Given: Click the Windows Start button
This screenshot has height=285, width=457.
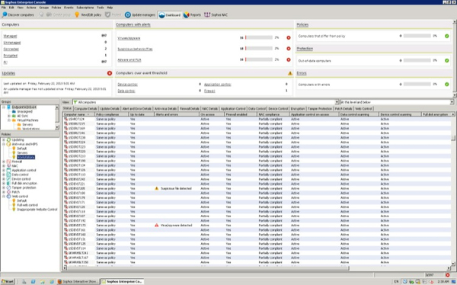Looking at the screenshot, I should pos(8,281).
